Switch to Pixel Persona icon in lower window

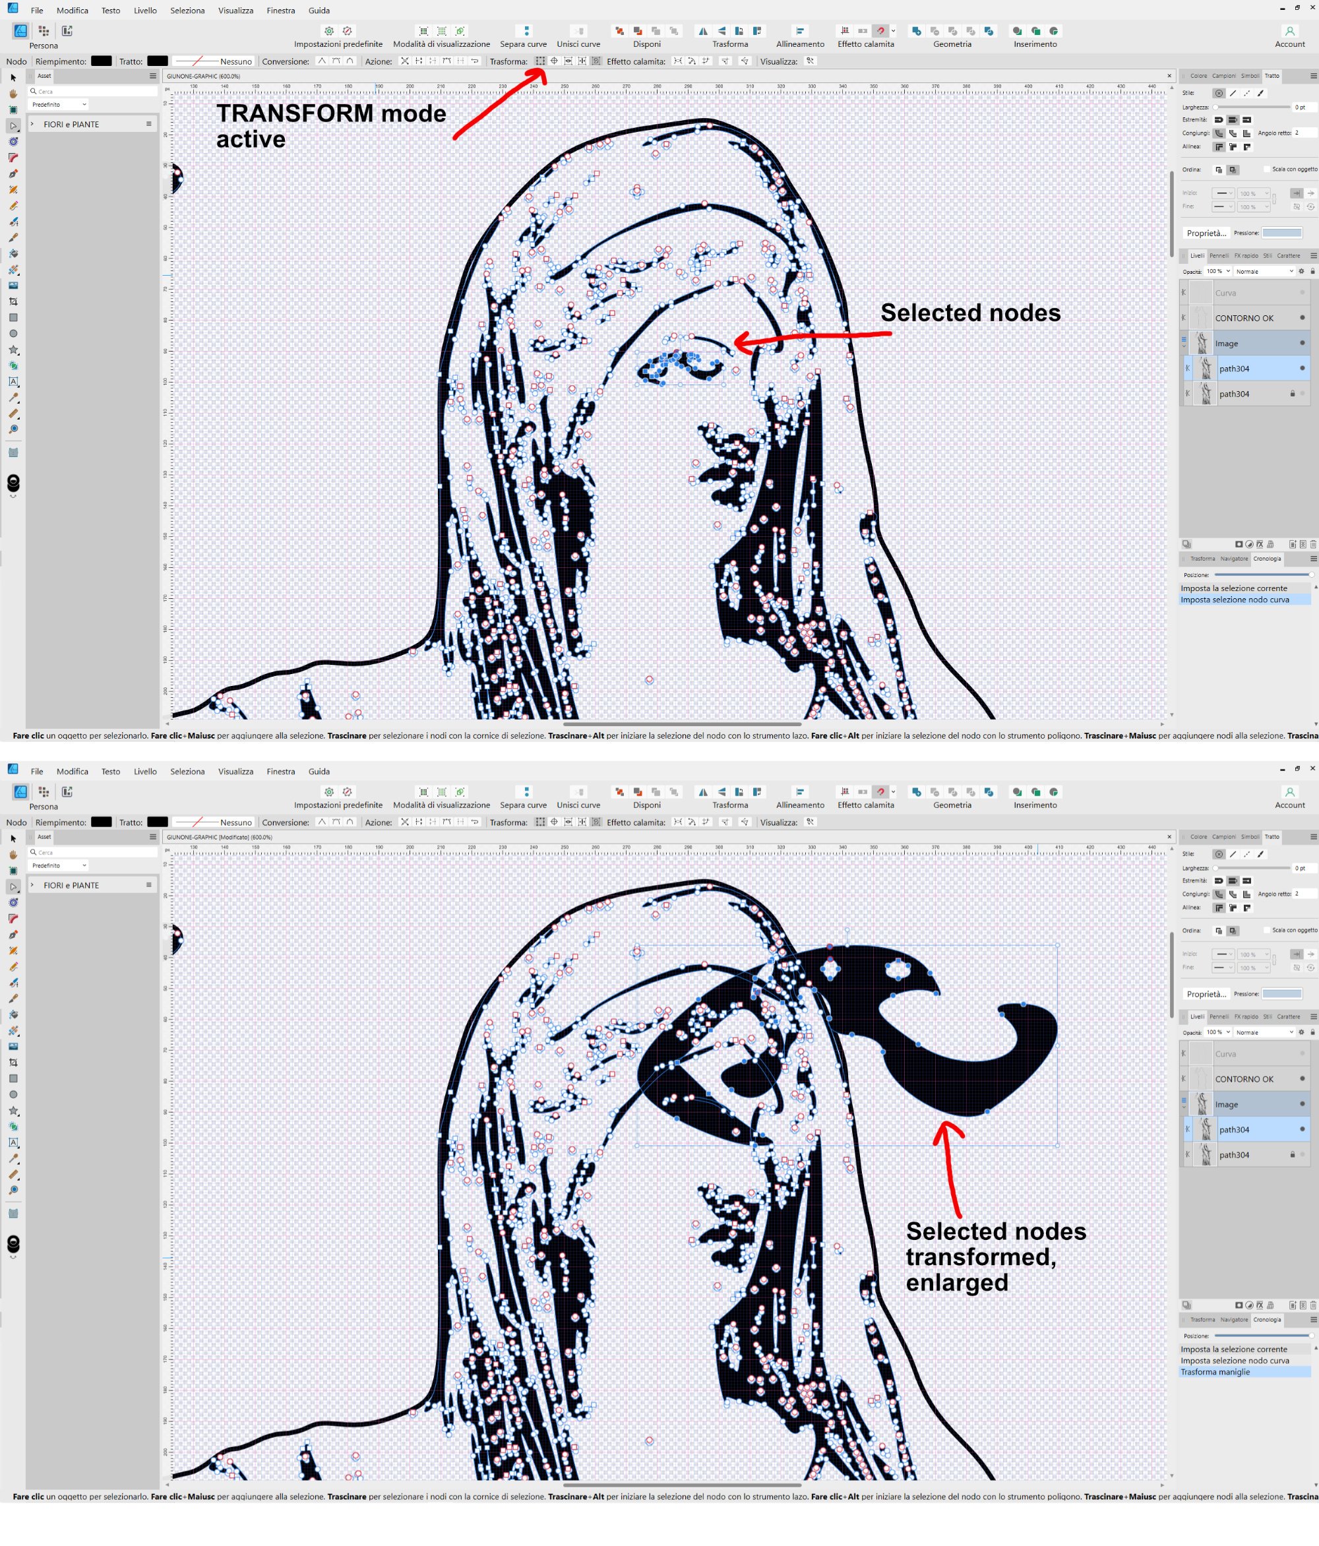(44, 791)
